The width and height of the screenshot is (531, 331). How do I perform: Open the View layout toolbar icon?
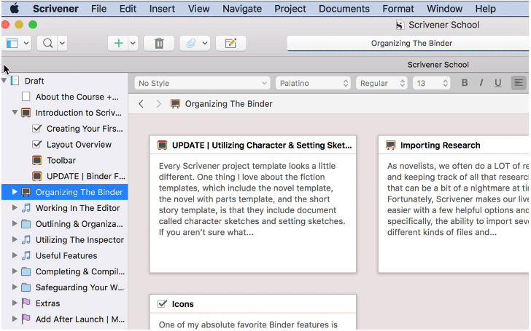tap(12, 43)
